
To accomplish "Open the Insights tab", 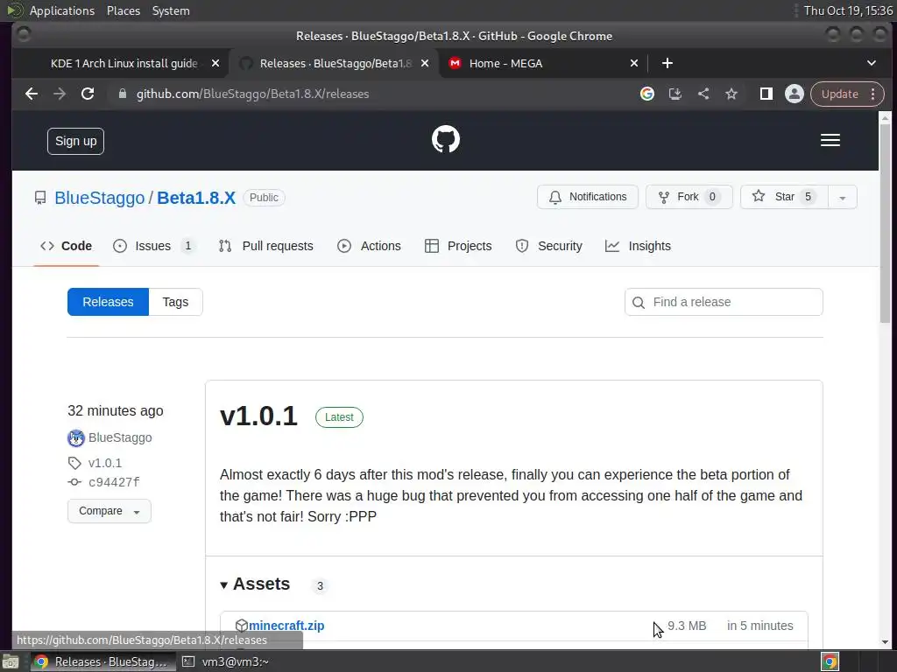I will click(x=639, y=246).
